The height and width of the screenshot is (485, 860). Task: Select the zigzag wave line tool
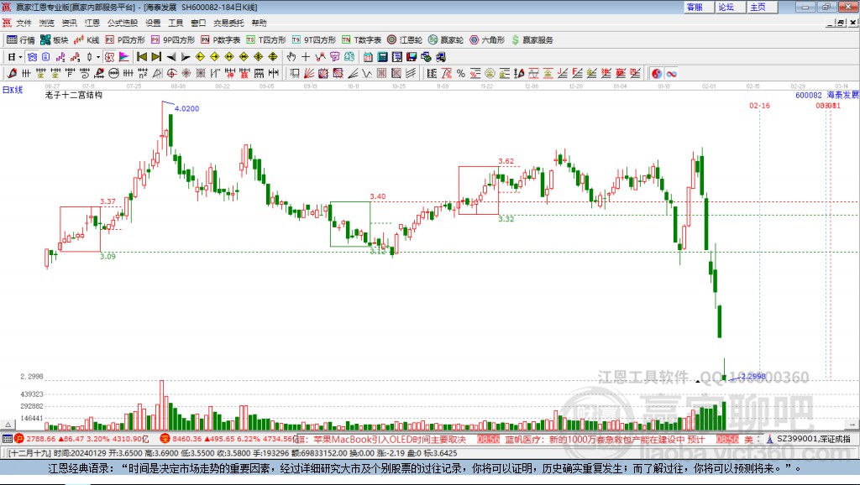point(366,73)
